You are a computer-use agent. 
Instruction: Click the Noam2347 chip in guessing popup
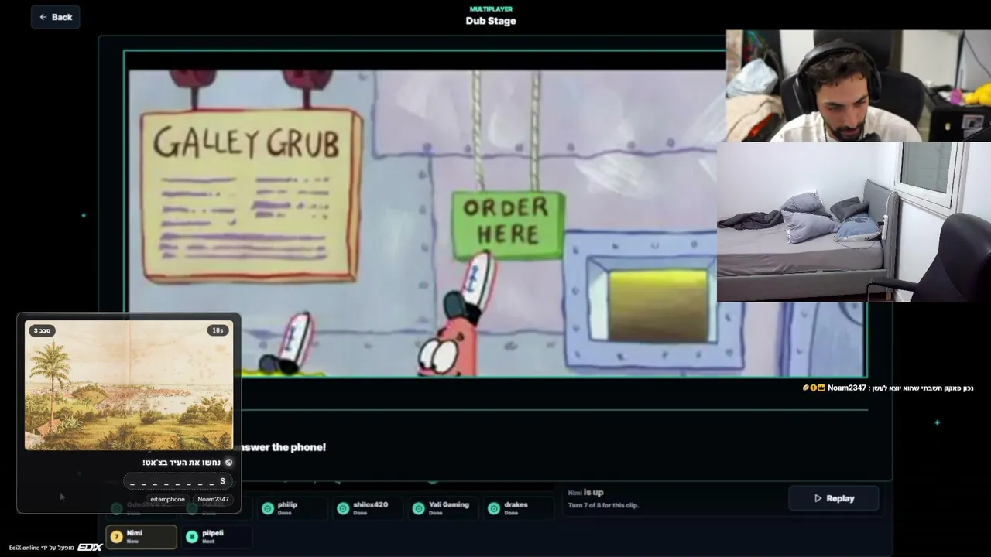[x=213, y=499]
